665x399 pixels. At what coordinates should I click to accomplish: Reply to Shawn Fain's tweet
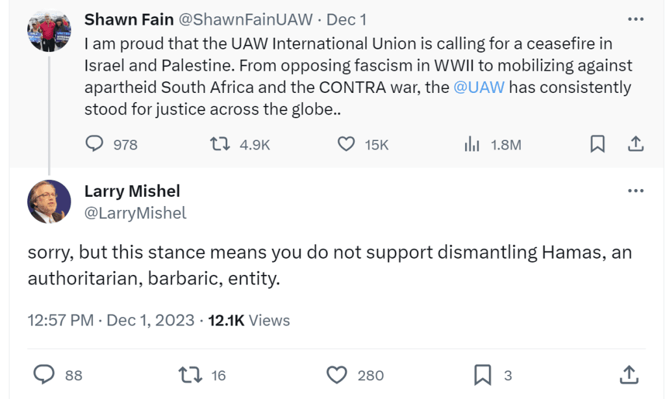(x=96, y=144)
